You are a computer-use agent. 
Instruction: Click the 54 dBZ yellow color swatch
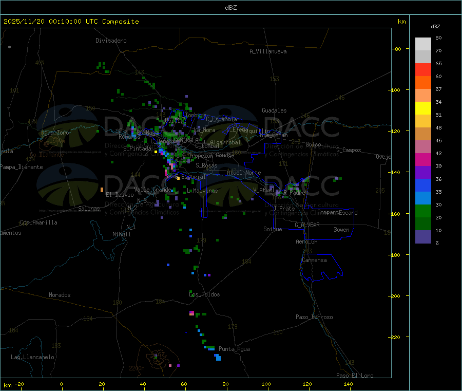point(423,108)
